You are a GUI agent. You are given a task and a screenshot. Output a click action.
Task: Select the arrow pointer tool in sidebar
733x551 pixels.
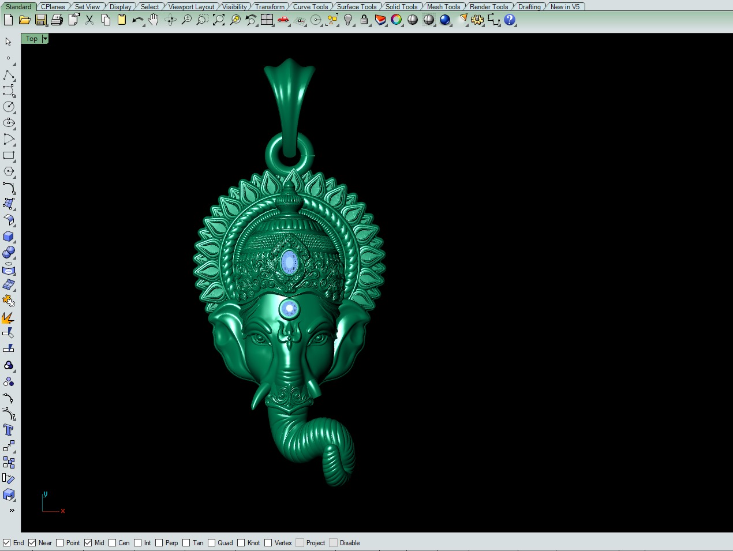coord(8,42)
